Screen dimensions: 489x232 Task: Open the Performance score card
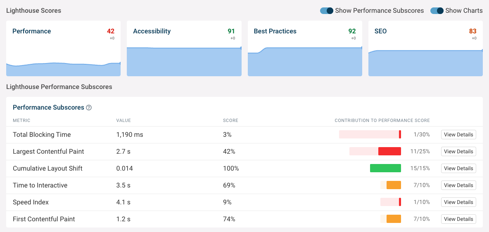[63, 48]
